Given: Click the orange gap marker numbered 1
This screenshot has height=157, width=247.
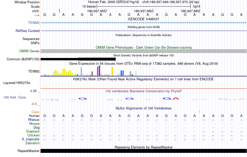Looking at the screenshot, I should pyautogui.click(x=199, y=112).
